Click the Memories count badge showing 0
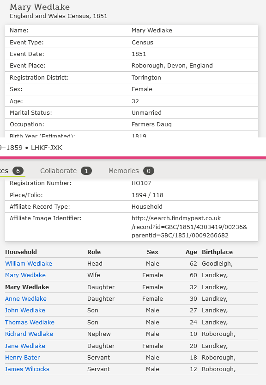 pos(149,171)
